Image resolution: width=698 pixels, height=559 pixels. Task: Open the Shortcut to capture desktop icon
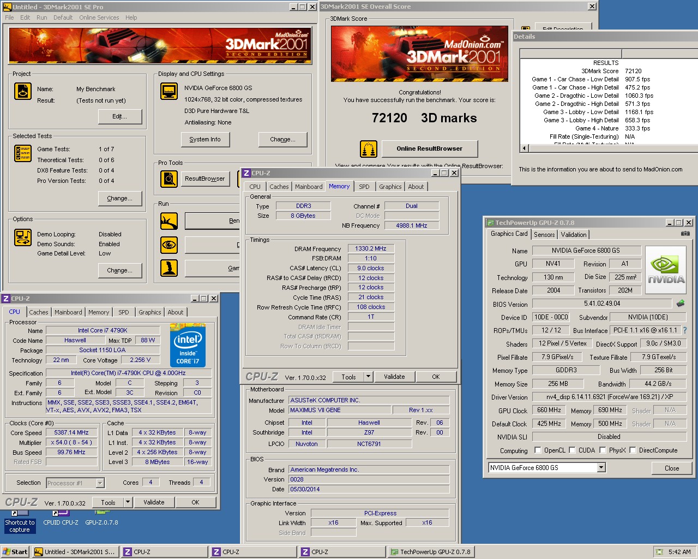(x=20, y=521)
